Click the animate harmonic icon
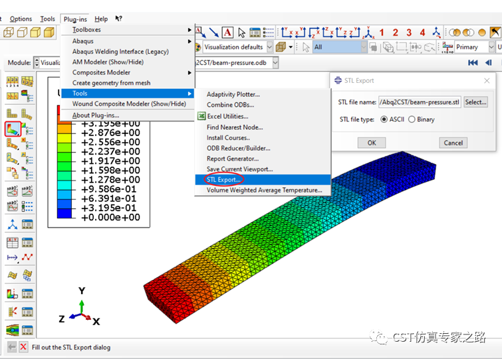 tap(12, 206)
